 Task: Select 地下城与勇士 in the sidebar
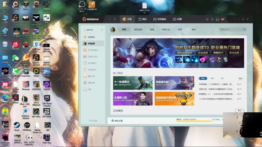(x=93, y=50)
